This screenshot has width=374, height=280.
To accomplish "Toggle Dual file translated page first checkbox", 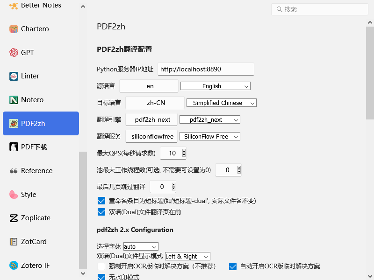I will click(x=101, y=212).
